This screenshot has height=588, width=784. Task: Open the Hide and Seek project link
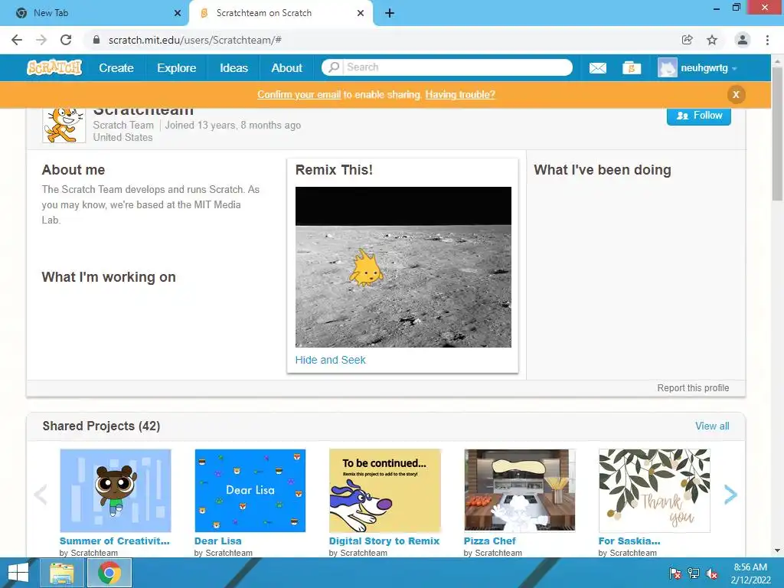(330, 360)
